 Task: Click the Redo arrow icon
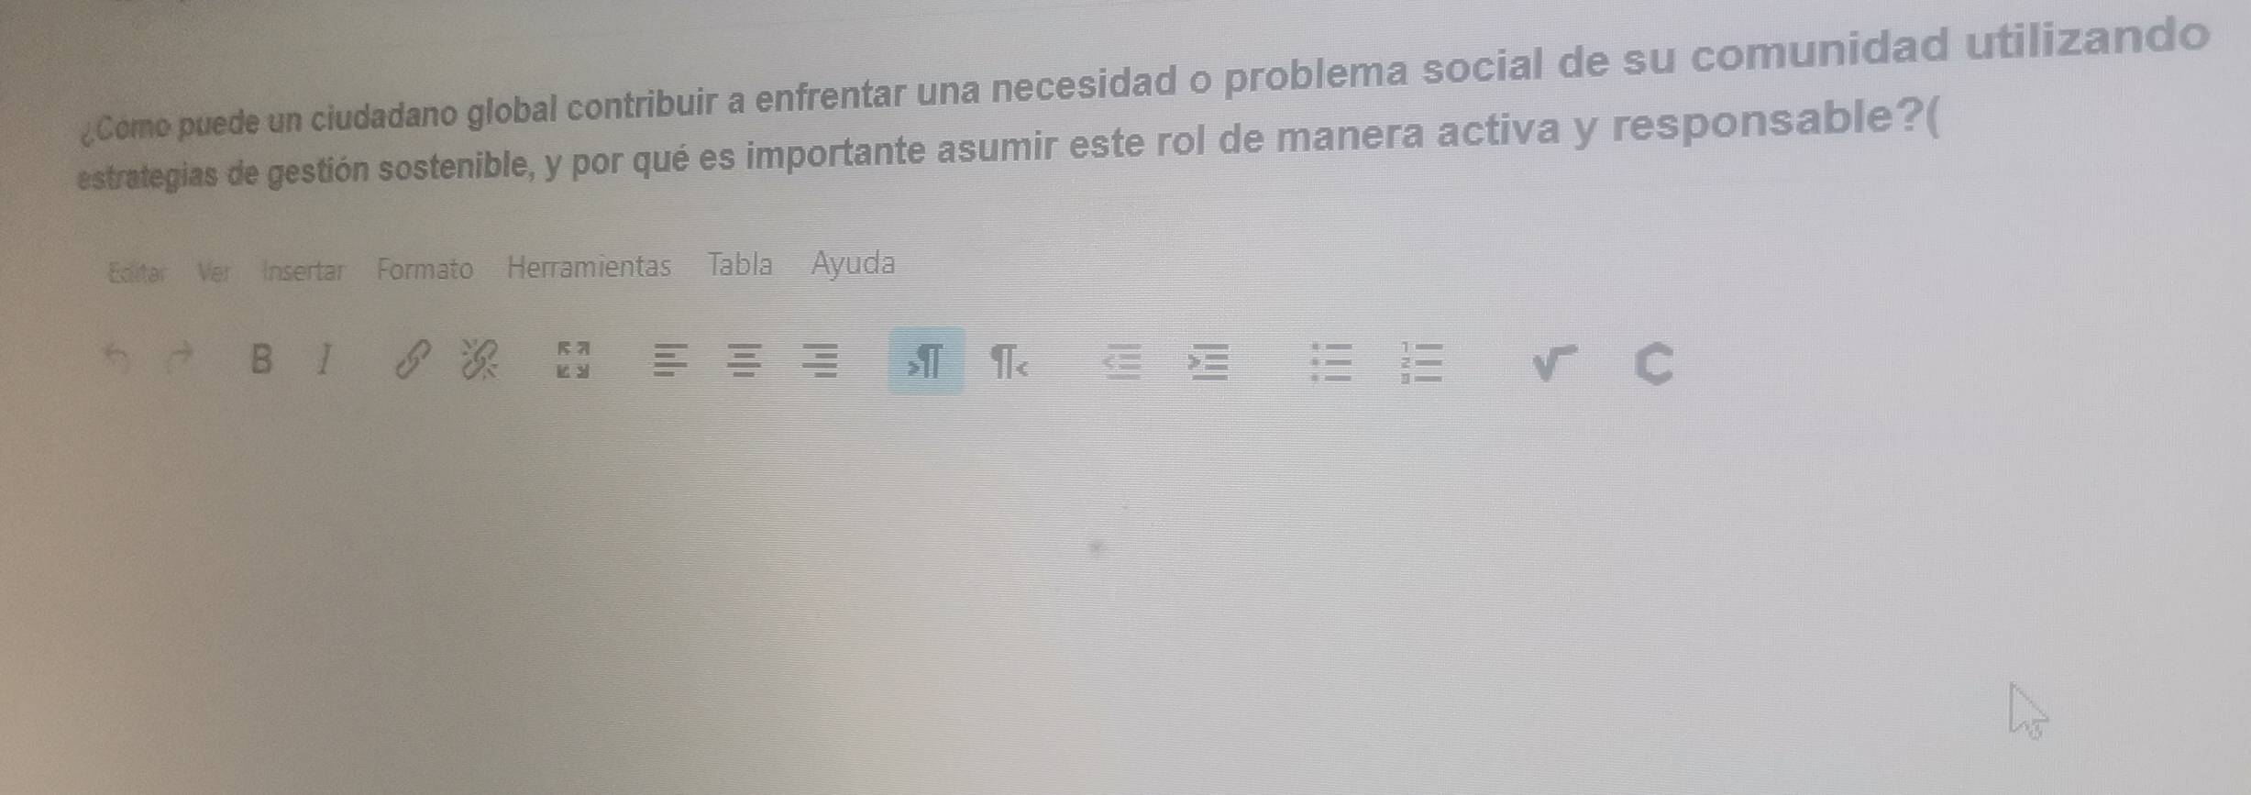(180, 359)
